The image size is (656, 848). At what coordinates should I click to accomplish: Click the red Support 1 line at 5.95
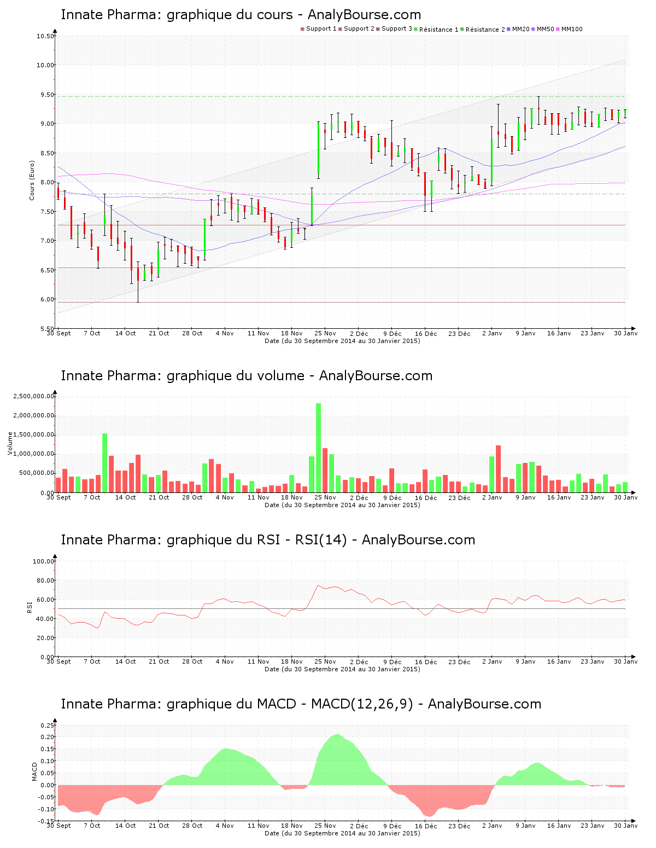point(341,302)
